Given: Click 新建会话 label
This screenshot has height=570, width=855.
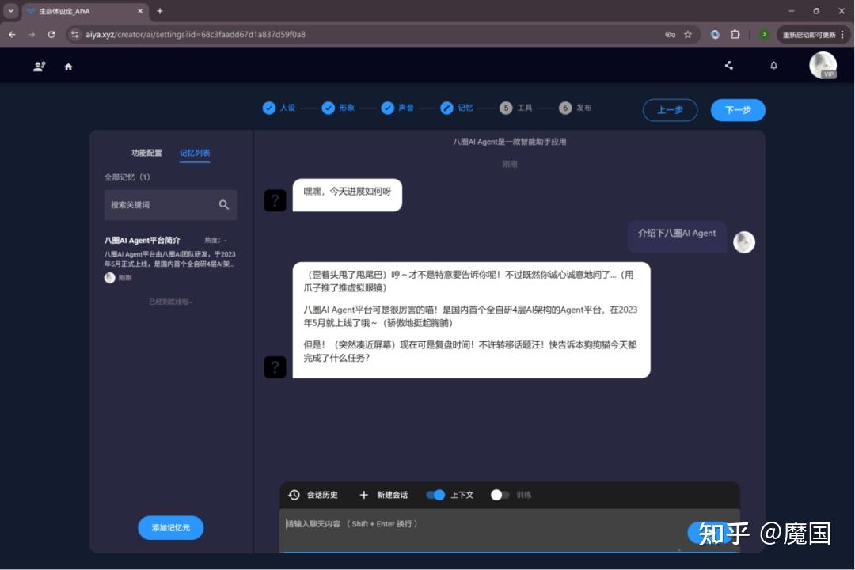Looking at the screenshot, I should coord(393,495).
